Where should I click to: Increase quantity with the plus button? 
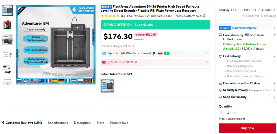235,113
